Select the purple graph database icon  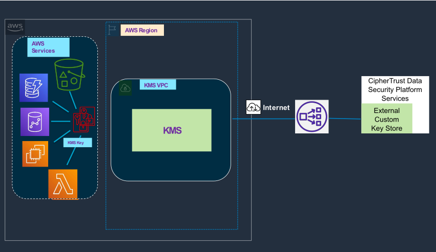pos(35,122)
